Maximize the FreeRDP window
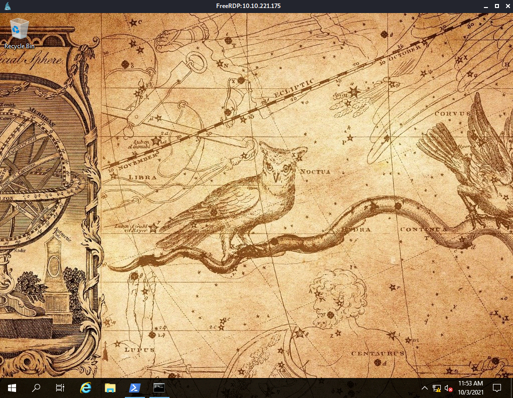 tap(496, 6)
